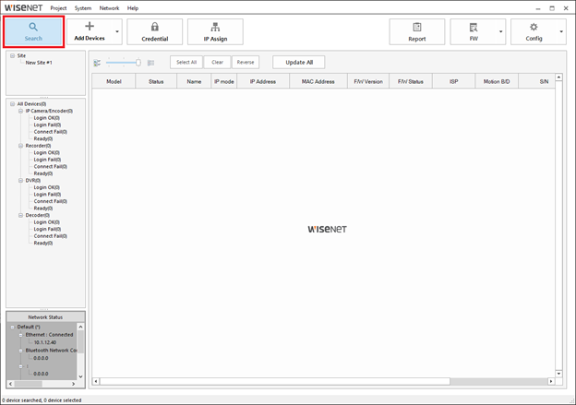Click the Config gear button

534,32
